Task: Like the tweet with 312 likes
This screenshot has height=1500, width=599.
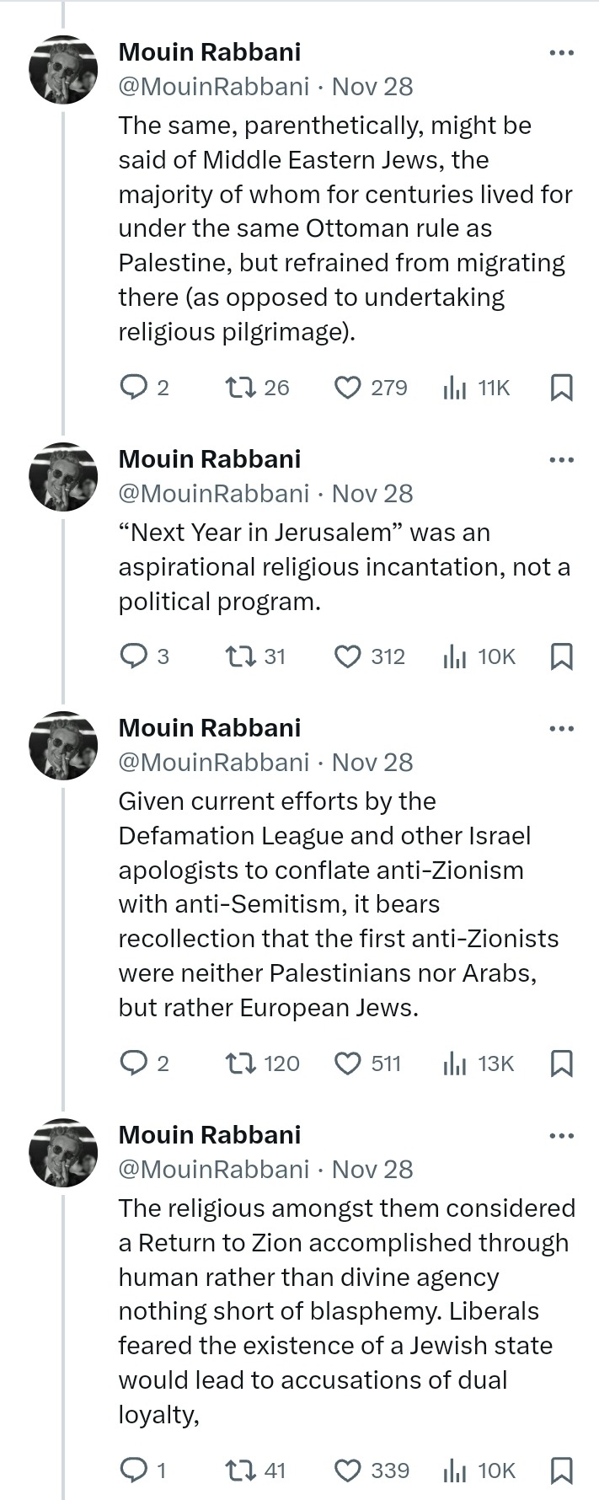Action: pos(347,656)
